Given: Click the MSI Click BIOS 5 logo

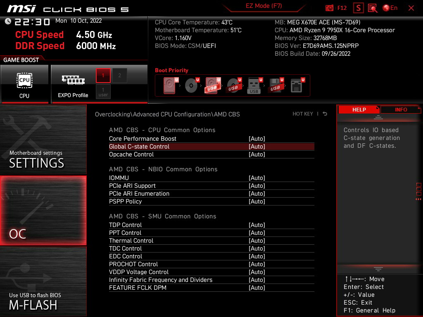Looking at the screenshot, I should tap(68, 9).
